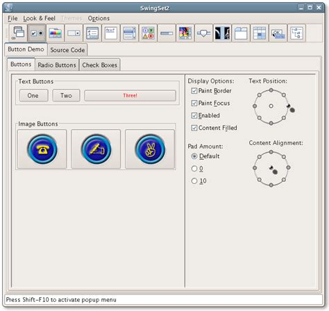
Task: Open the slider demo toolbar icon
Action: click(x=204, y=33)
